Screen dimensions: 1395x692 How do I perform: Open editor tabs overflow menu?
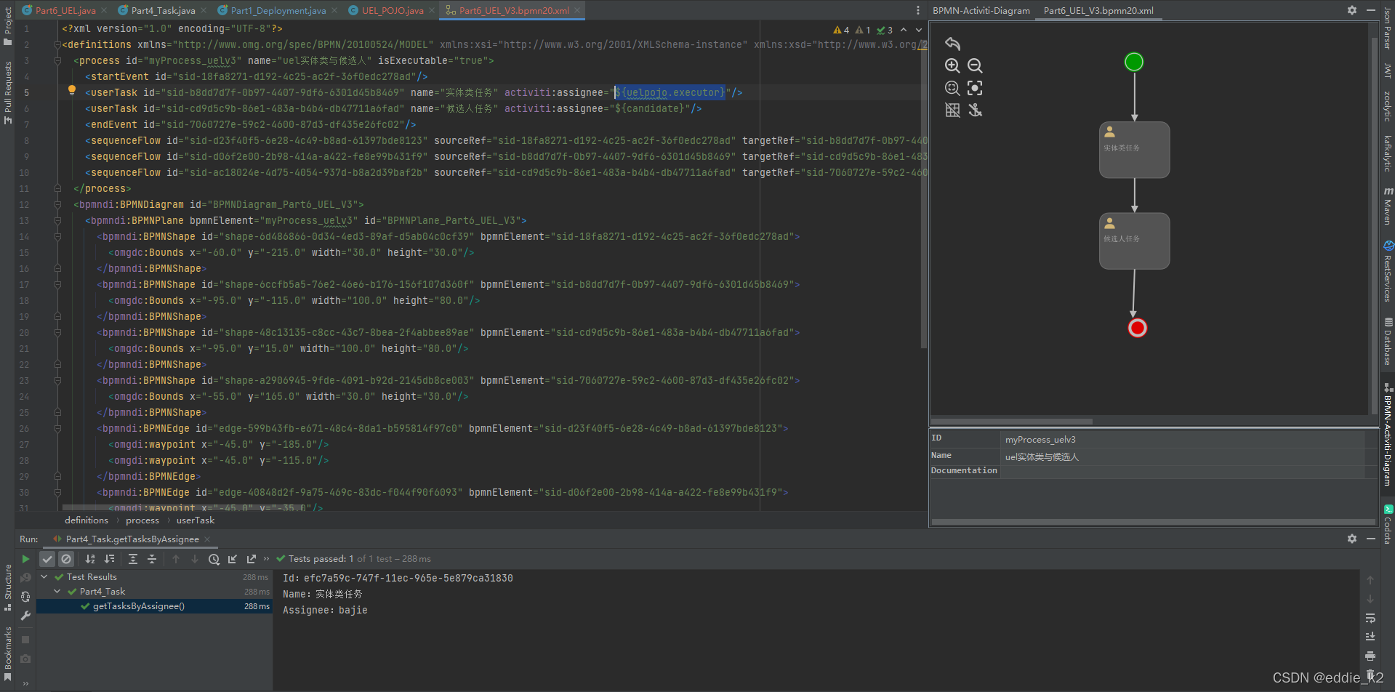pos(917,10)
